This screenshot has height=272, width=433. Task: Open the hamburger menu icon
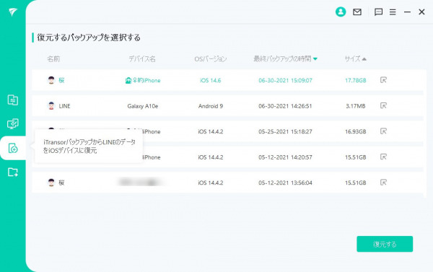(x=393, y=12)
